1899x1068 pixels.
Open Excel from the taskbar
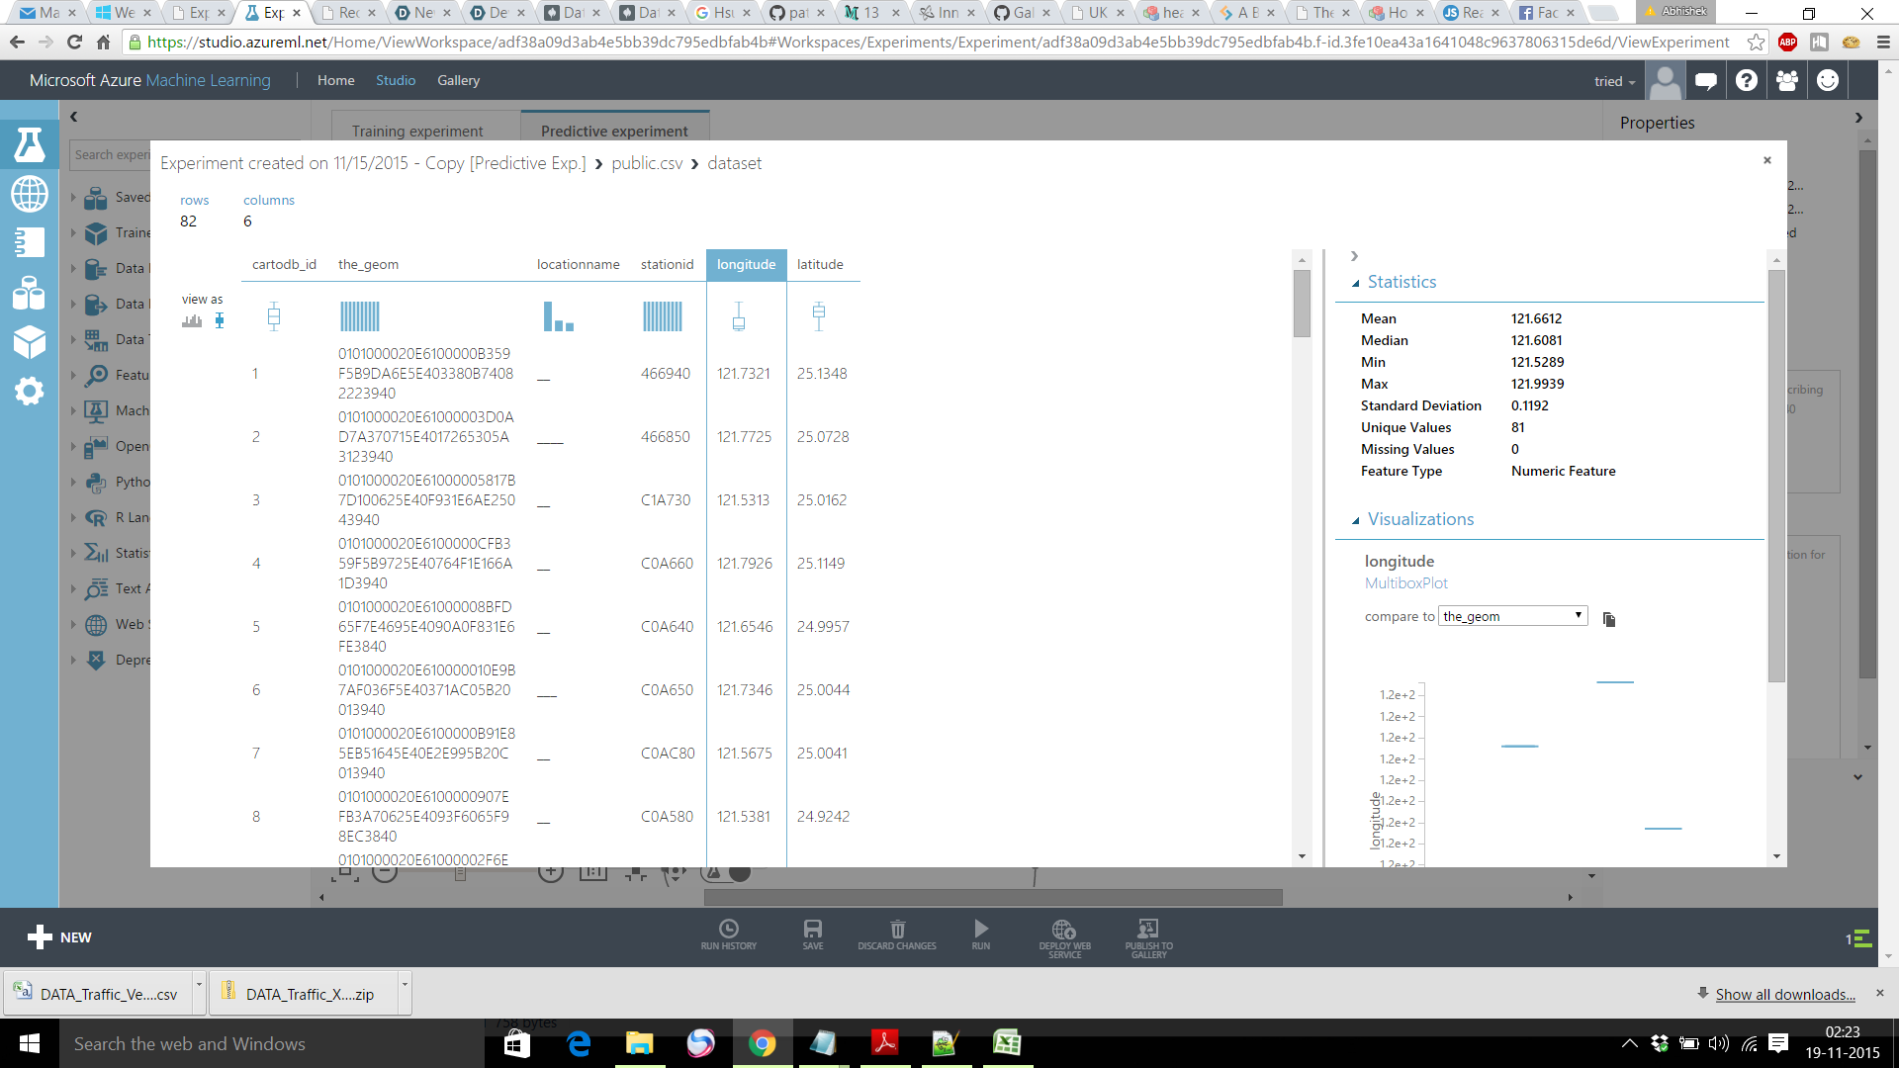coord(1007,1043)
